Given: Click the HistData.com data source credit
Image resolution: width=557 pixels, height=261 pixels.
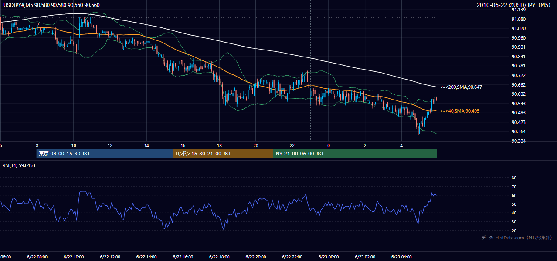Looking at the screenshot, I should [517, 238].
